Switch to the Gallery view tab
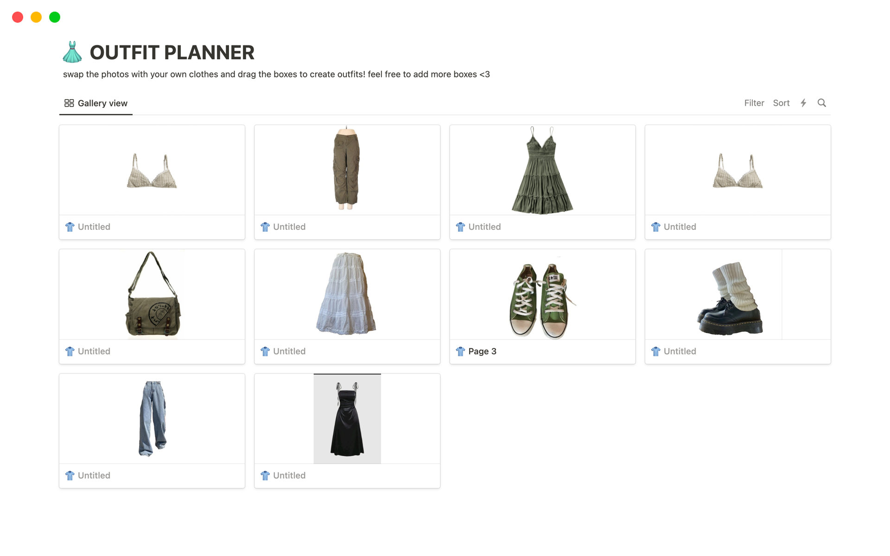The height and width of the screenshot is (556, 890). click(96, 103)
